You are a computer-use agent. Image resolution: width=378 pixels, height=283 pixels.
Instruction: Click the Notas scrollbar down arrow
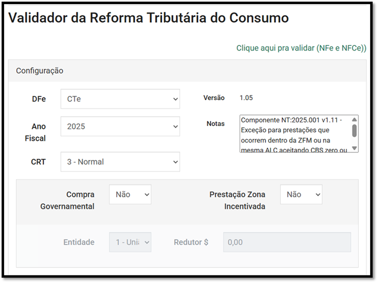(x=354, y=149)
